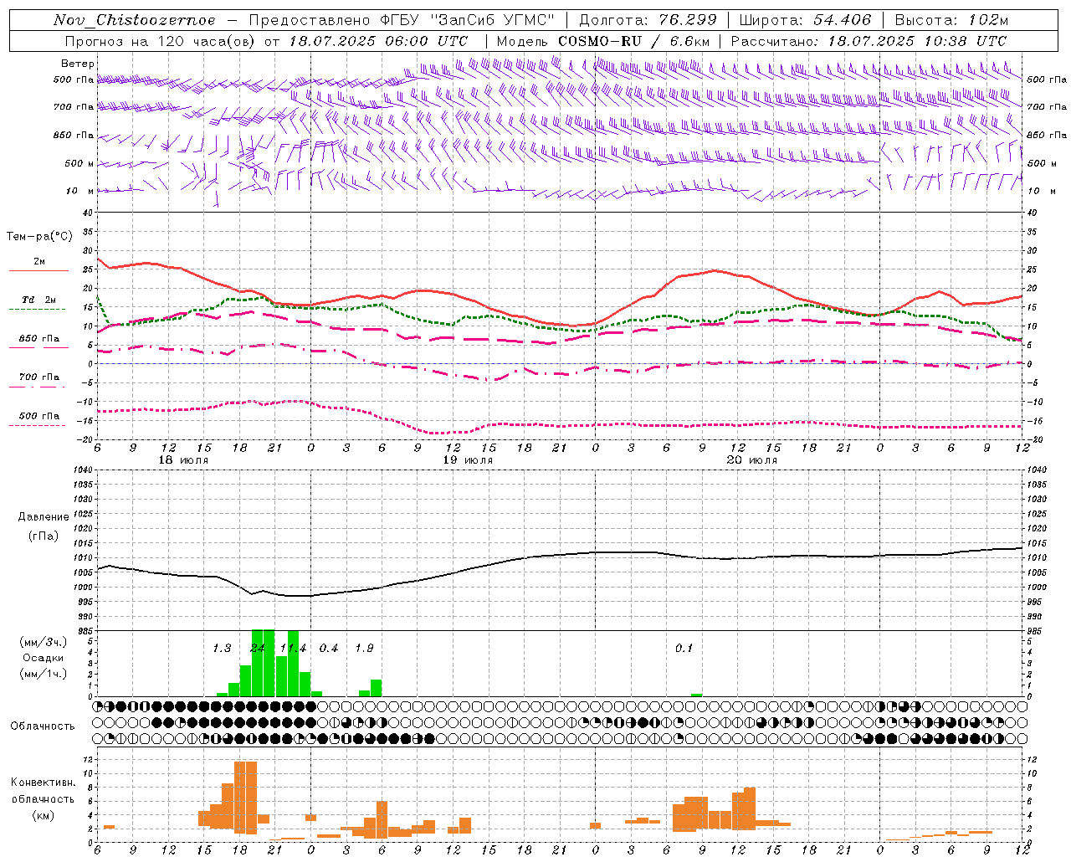This screenshot has width=1071, height=857.
Task: Click the station name Nov_Chistoozernoe in the header
Action: (x=135, y=20)
